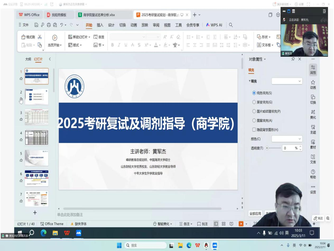Switch to 审阅 ribbon tab

pos(156,25)
